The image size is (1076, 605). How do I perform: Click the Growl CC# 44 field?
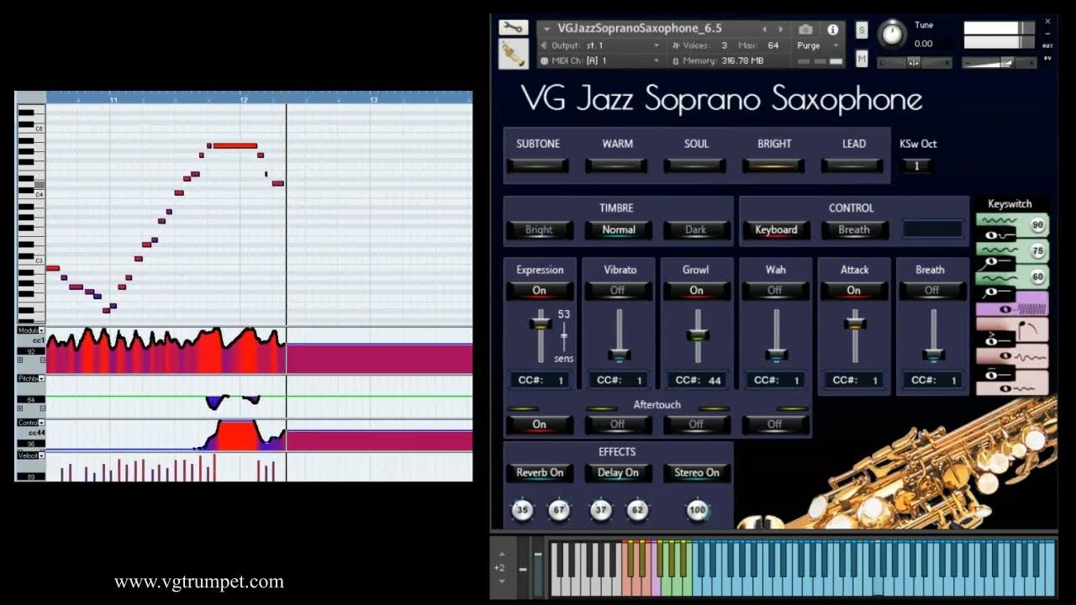(x=696, y=381)
